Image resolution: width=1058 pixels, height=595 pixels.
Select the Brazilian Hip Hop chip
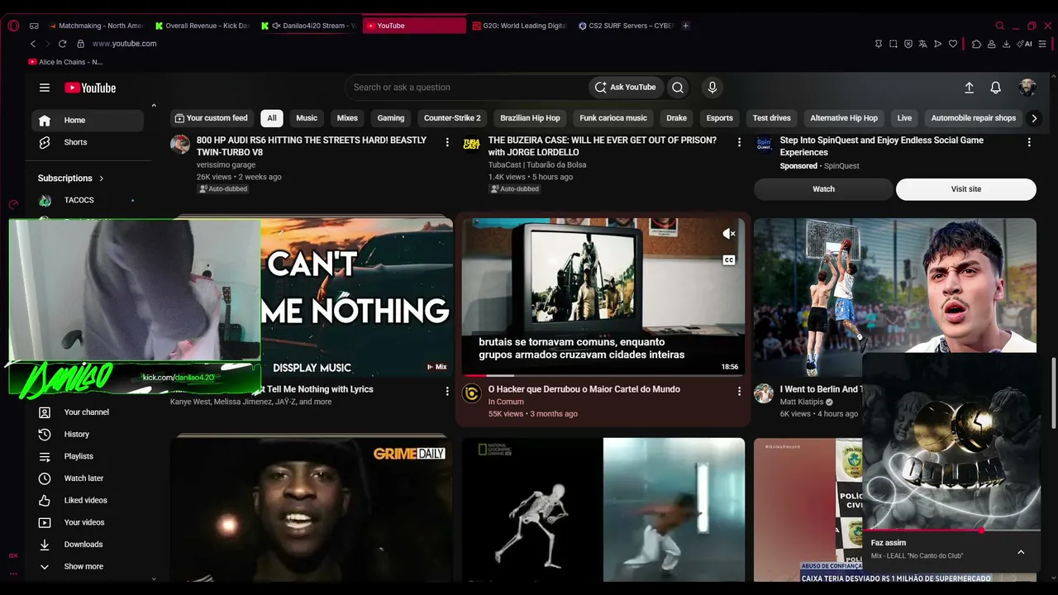[x=530, y=118]
